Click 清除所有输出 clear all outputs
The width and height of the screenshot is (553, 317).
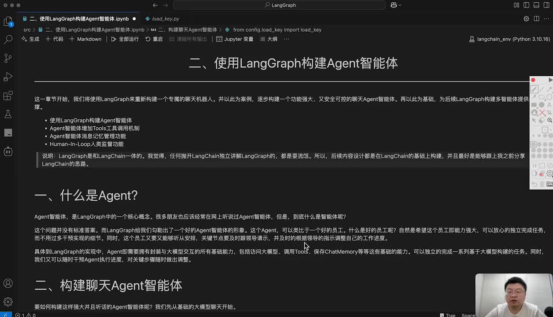[188, 39]
